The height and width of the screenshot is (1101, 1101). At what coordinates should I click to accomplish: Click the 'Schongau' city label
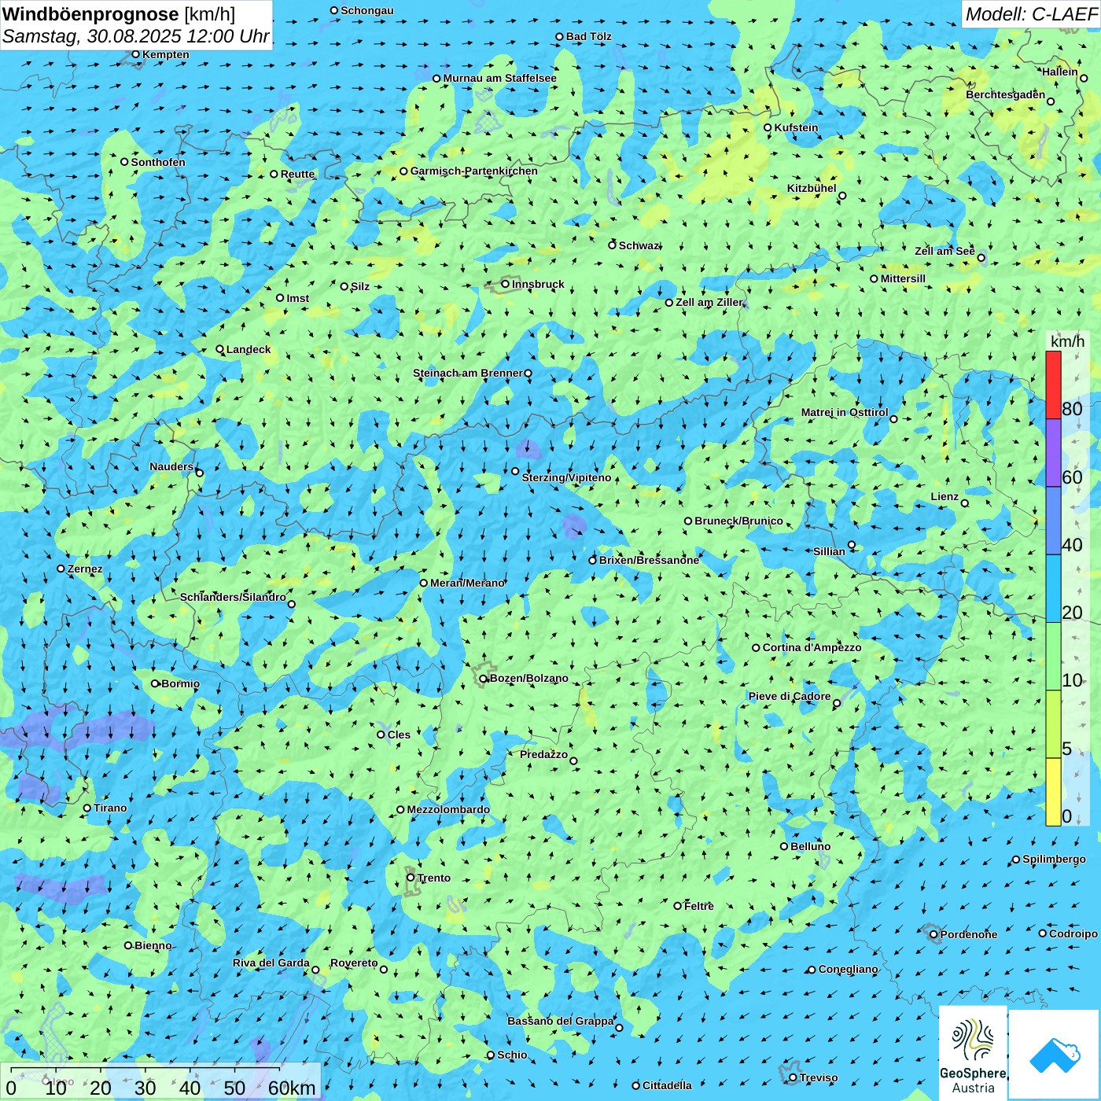[367, 10]
